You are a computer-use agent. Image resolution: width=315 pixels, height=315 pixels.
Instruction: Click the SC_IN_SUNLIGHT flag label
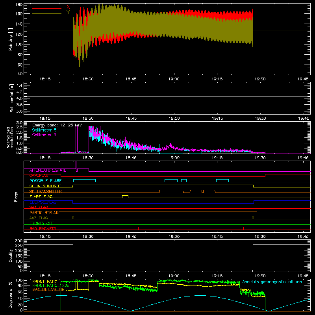[x=45, y=186]
